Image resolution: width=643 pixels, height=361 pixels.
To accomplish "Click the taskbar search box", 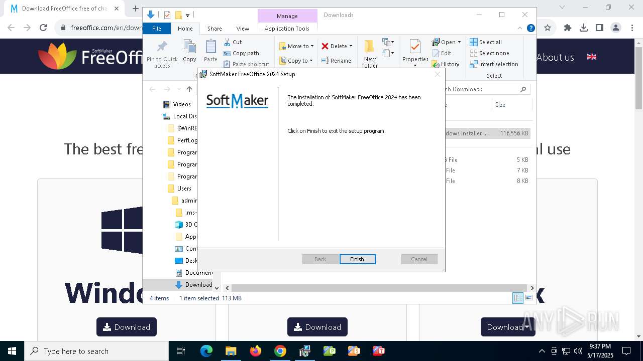I will (x=96, y=351).
